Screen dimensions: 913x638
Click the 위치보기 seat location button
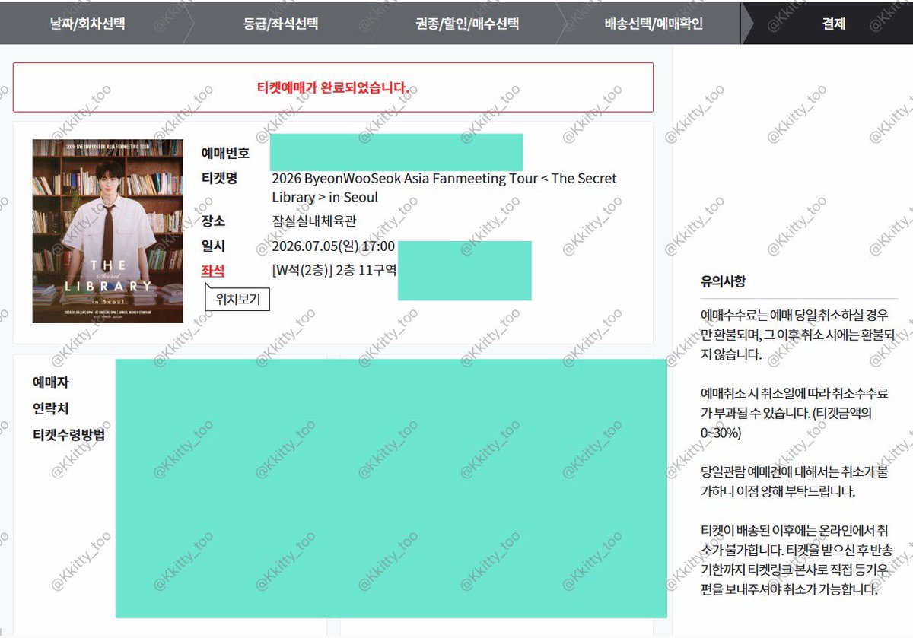[x=238, y=299]
